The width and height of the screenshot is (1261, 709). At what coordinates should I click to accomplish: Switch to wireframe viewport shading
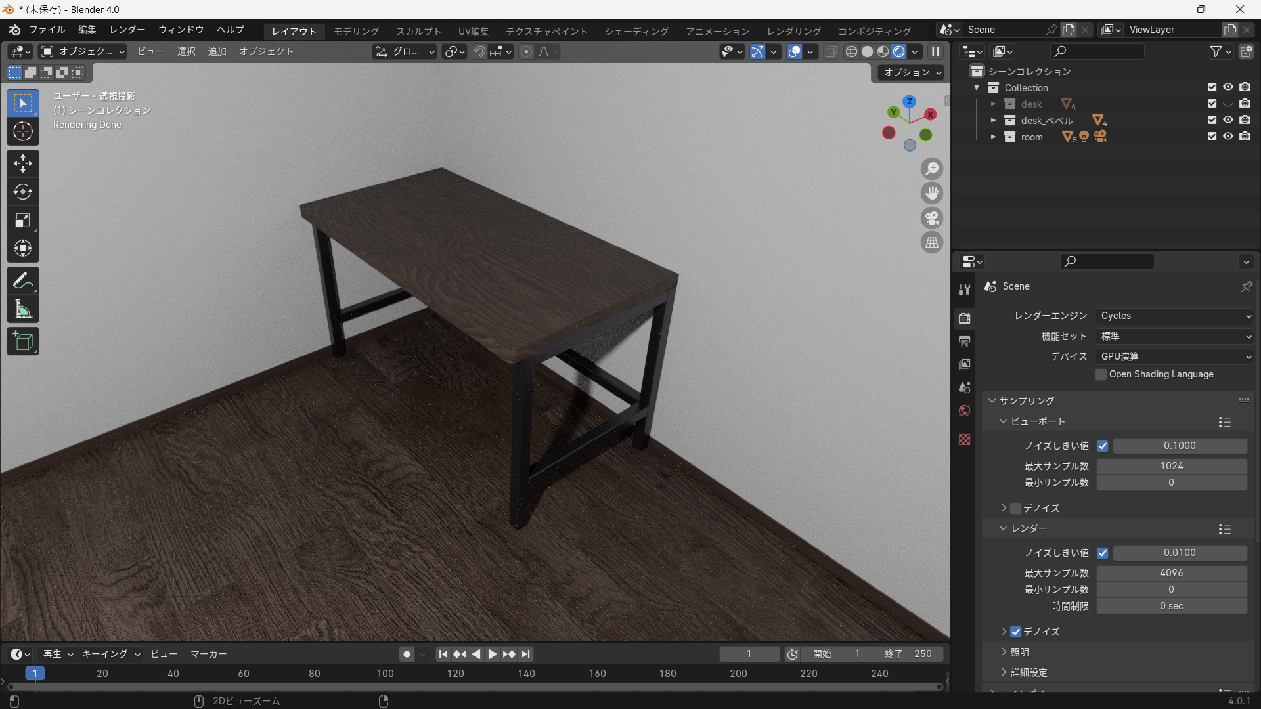pos(851,52)
